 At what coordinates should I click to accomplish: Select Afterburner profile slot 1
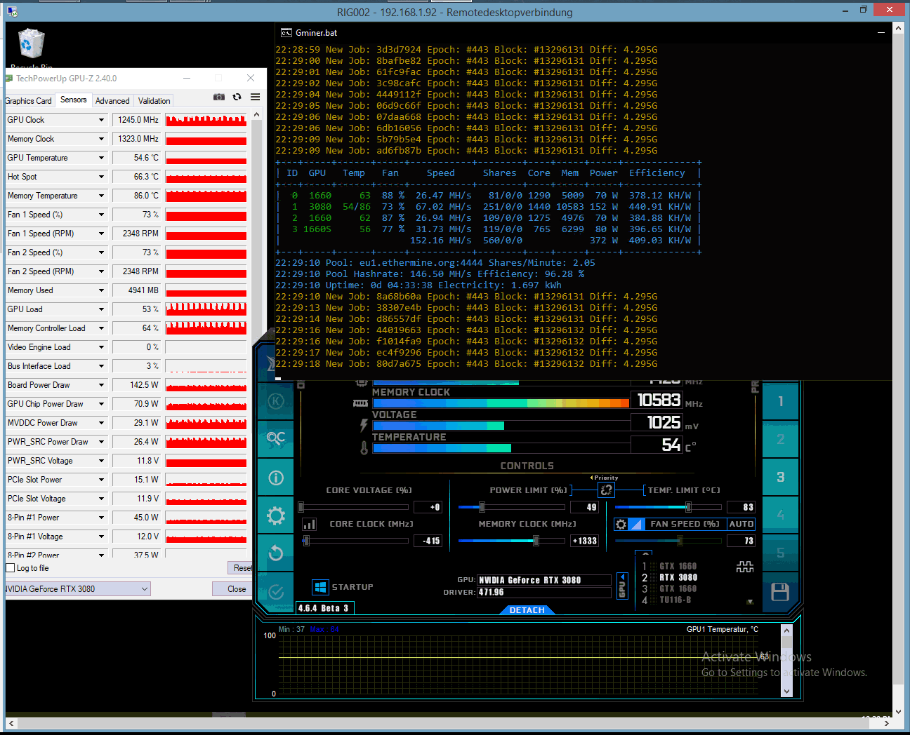pos(780,401)
